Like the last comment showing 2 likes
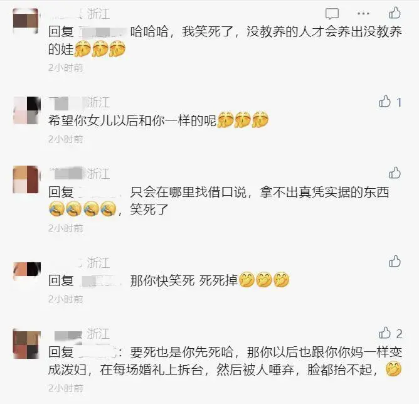Image resolution: width=419 pixels, height=404 pixels. pos(385,333)
